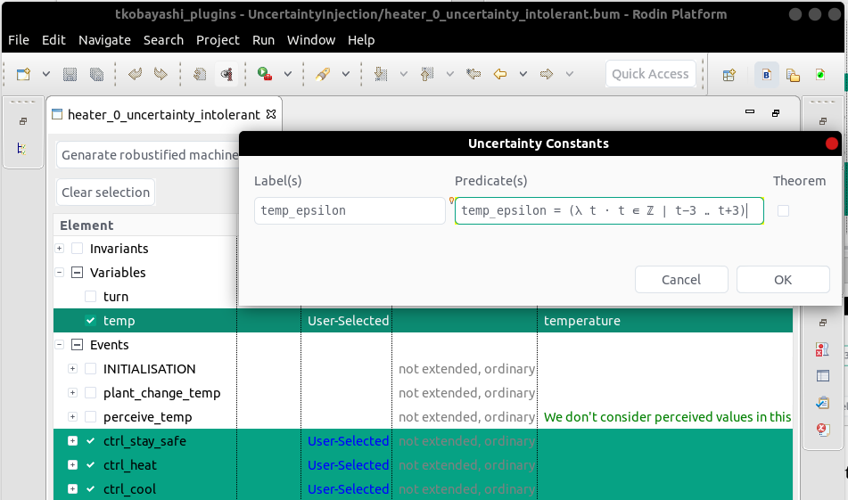
Task: Uncheck the temp variable checkbox
Action: [x=90, y=321]
